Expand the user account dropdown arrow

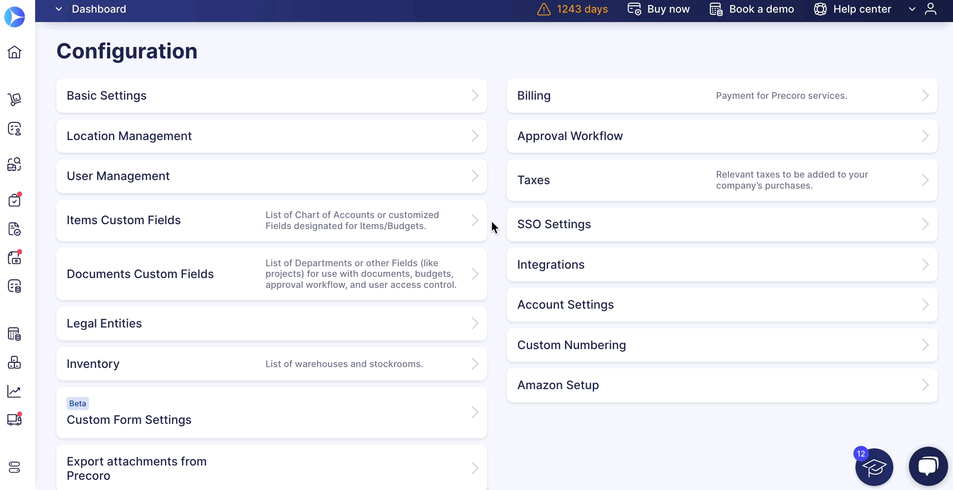[912, 9]
